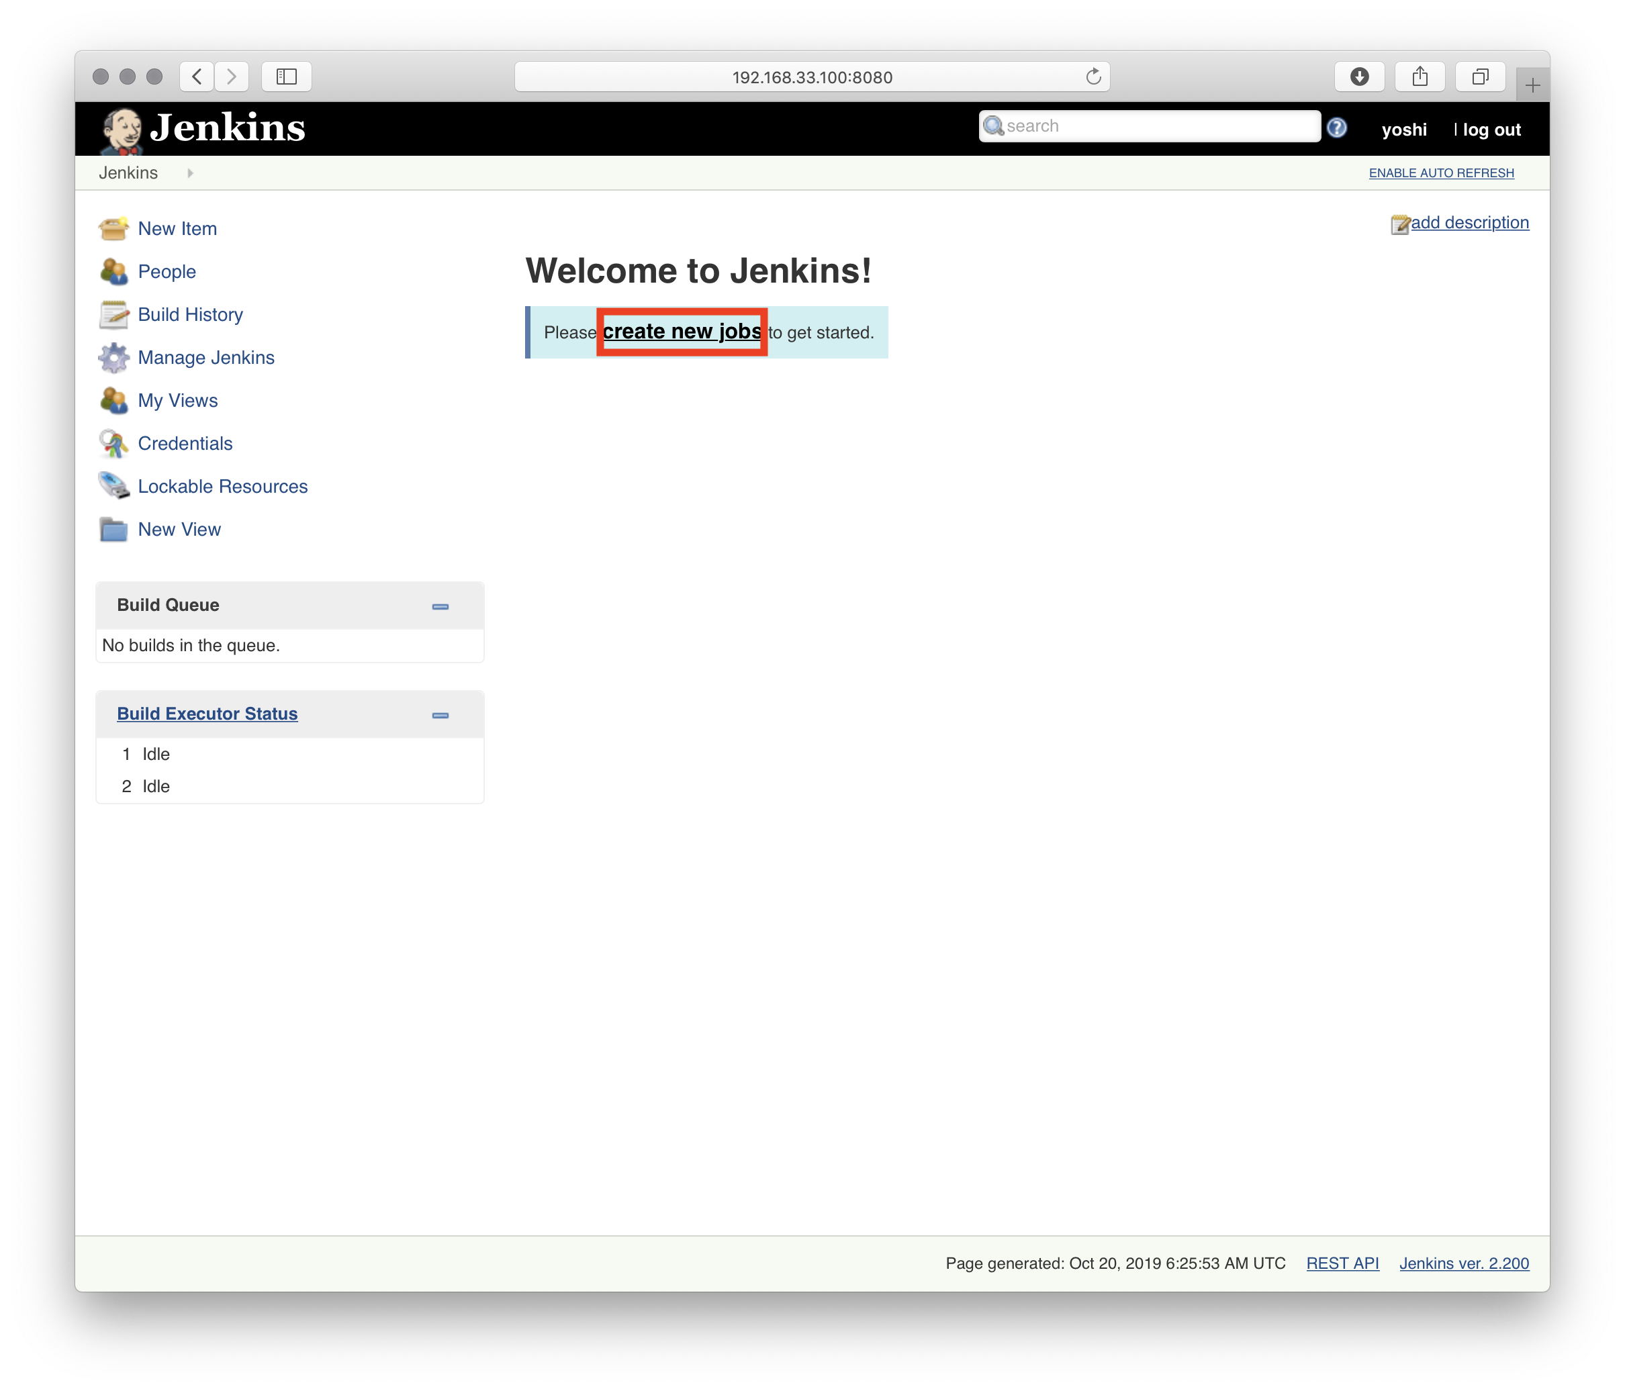Open the Build Executor Status link

click(207, 714)
